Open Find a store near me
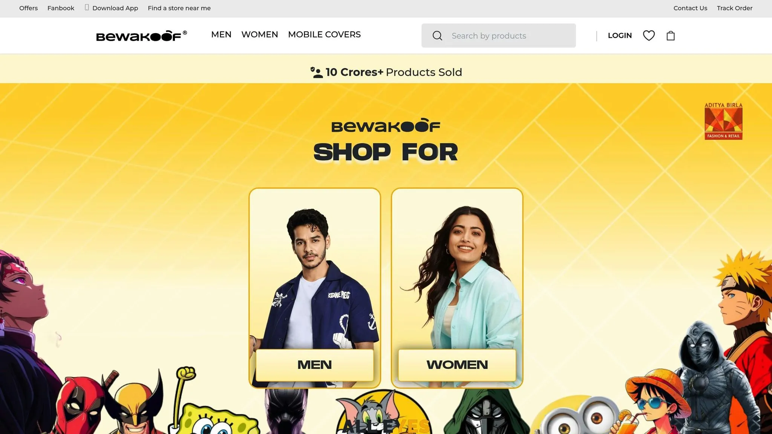The width and height of the screenshot is (772, 434). pyautogui.click(x=179, y=8)
